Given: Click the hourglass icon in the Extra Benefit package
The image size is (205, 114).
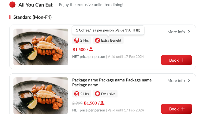Looking at the screenshot, I should (76, 40).
